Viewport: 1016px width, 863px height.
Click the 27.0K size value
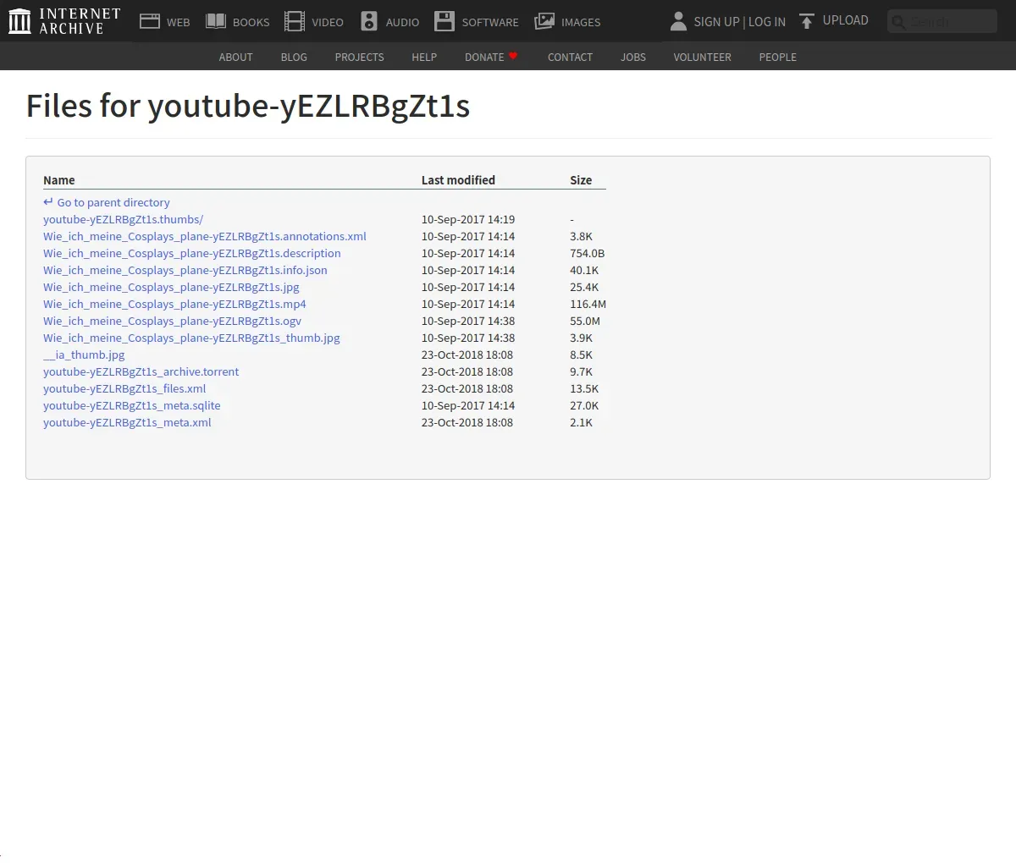tap(584, 405)
